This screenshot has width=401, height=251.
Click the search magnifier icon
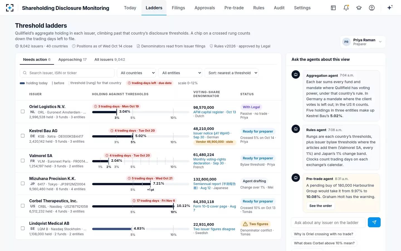[x=25, y=73]
